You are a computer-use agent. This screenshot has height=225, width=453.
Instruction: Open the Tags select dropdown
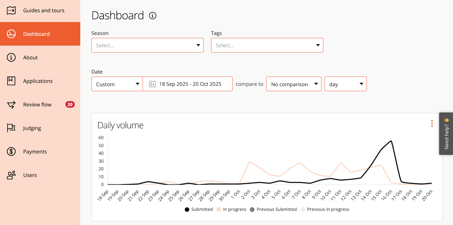point(267,45)
